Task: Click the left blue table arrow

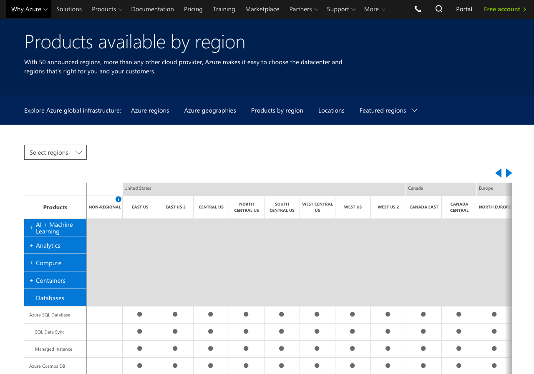Action: (x=498, y=173)
